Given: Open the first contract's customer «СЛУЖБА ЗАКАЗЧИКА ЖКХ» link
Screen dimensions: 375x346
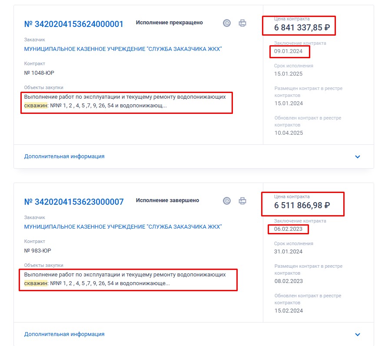Looking at the screenshot, I should (123, 49).
